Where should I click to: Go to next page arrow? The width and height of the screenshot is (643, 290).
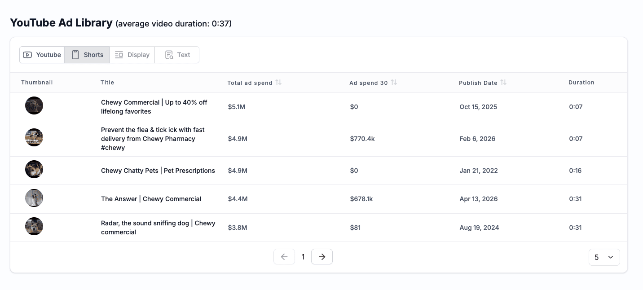[x=322, y=257]
